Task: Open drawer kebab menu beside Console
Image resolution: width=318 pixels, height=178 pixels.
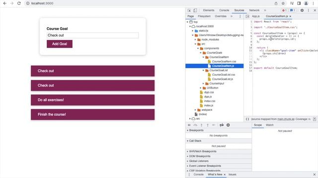Action: click(189, 175)
